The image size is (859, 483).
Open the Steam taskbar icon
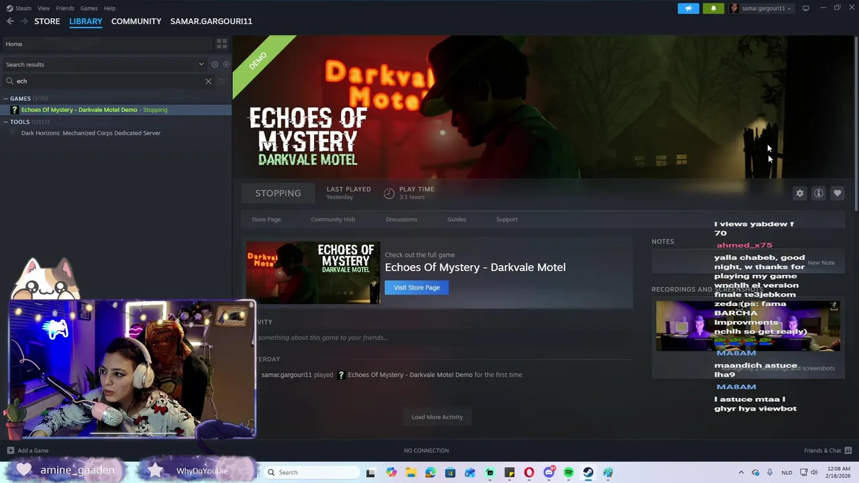point(588,472)
